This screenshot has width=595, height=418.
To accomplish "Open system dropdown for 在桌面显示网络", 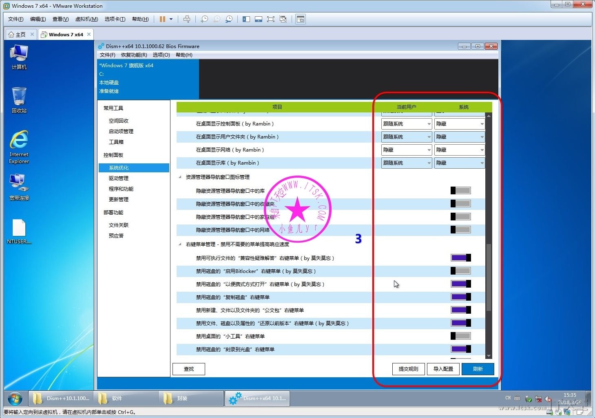I will tap(459, 150).
